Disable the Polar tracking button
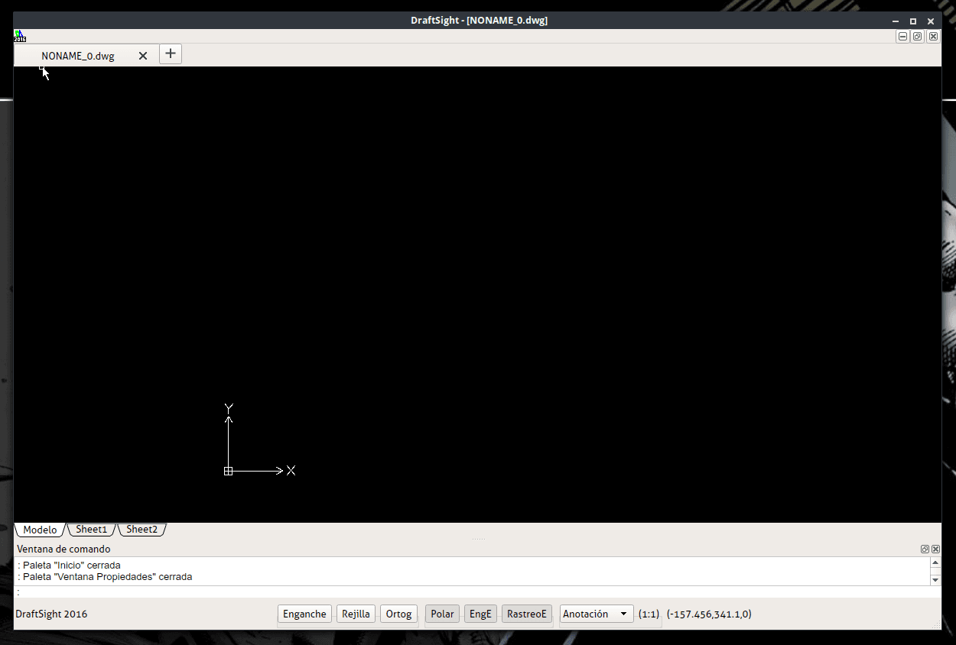 click(442, 614)
